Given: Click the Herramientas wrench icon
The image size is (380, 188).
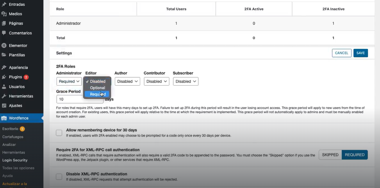Looking at the screenshot, I should click(4, 96).
